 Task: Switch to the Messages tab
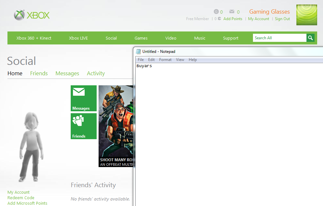[67, 73]
